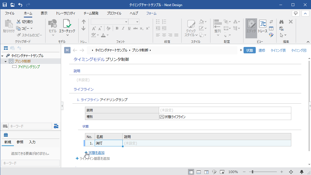The height and width of the screenshot is (175, 311).
Task: Open the トレース trace view
Action: [263, 26]
